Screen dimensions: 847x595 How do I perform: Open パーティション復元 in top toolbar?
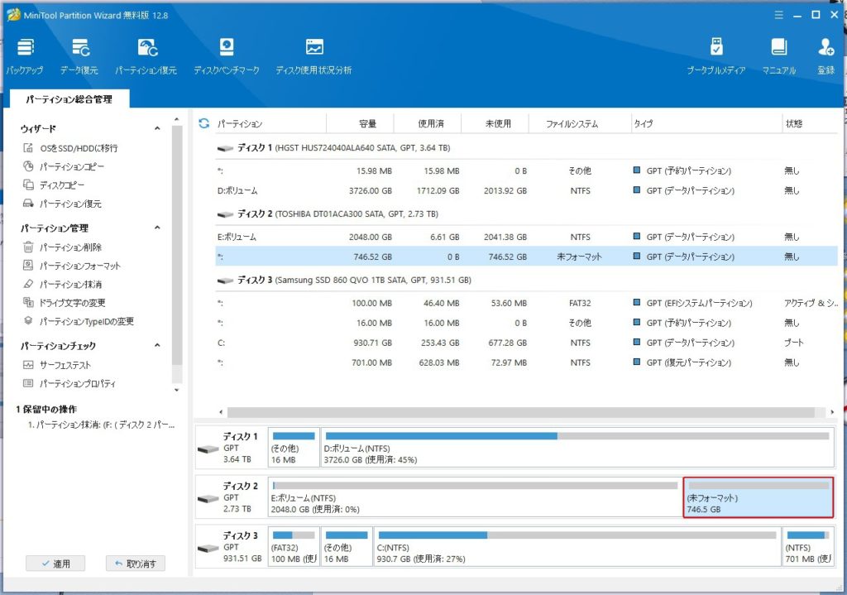[x=146, y=56]
